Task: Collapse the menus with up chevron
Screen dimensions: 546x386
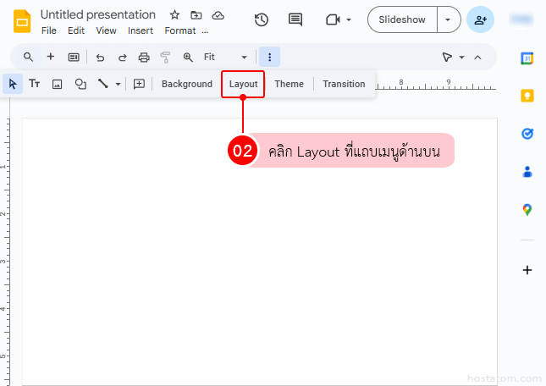Action: (x=477, y=58)
